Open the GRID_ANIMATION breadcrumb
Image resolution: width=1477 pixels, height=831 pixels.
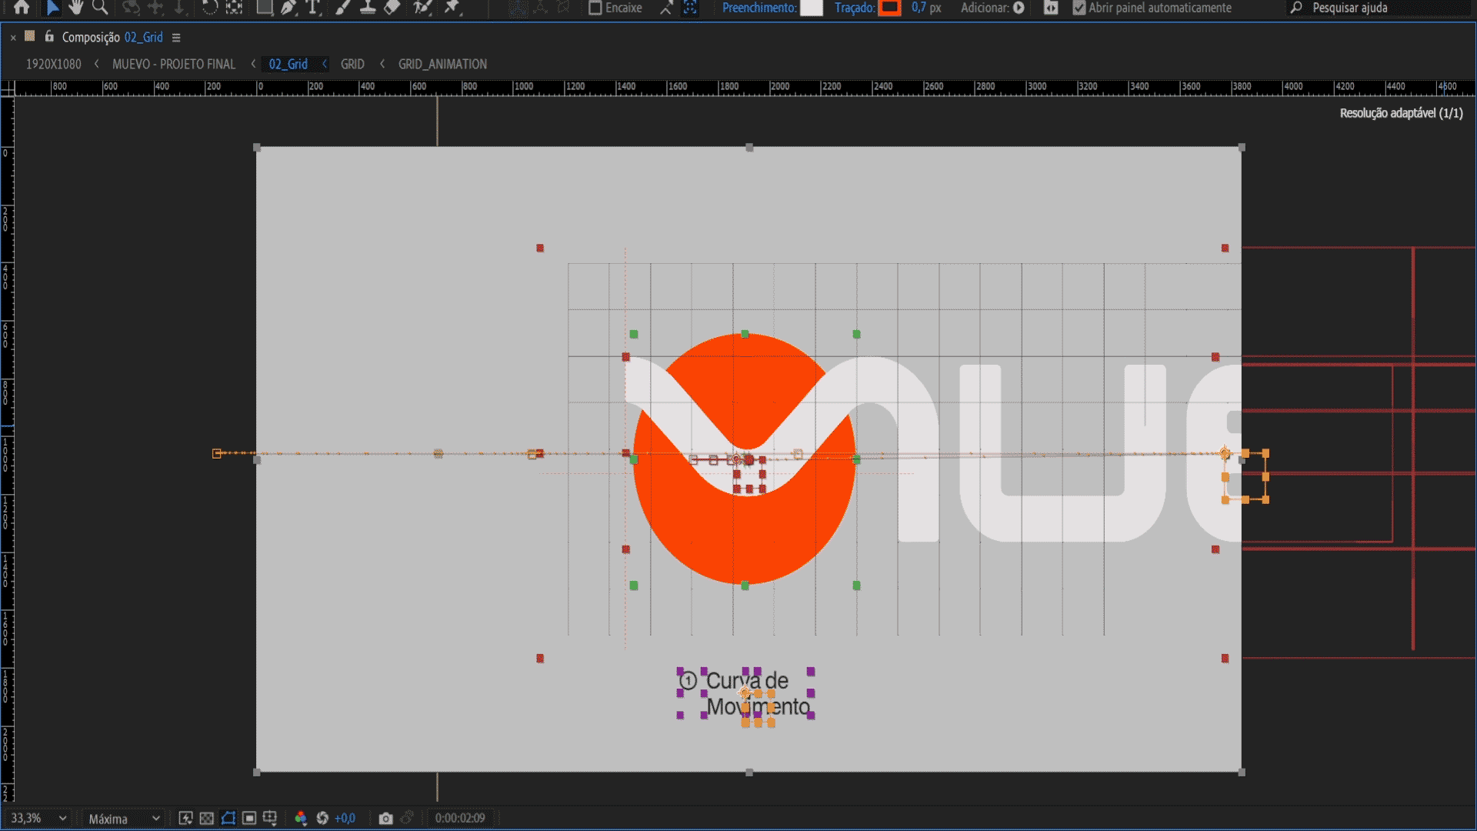click(442, 64)
